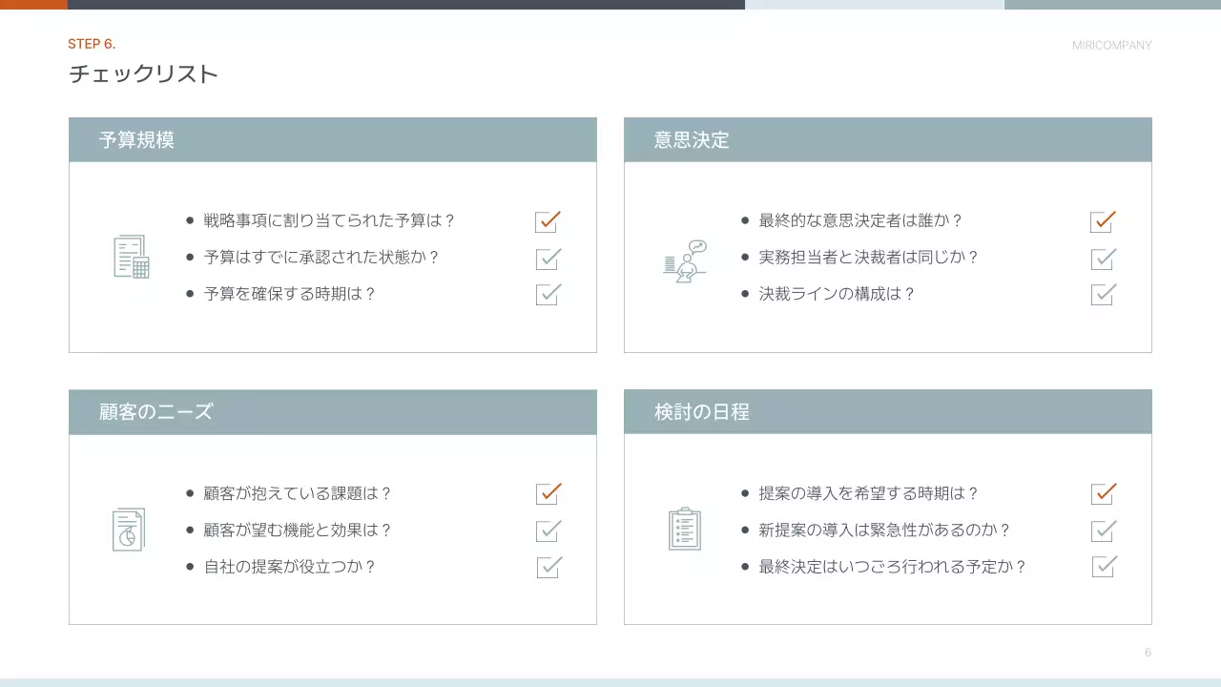Click the MIRICOMPANY logo text

(x=1112, y=44)
